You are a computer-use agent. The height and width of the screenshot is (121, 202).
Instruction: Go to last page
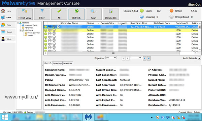(x=149, y=58)
